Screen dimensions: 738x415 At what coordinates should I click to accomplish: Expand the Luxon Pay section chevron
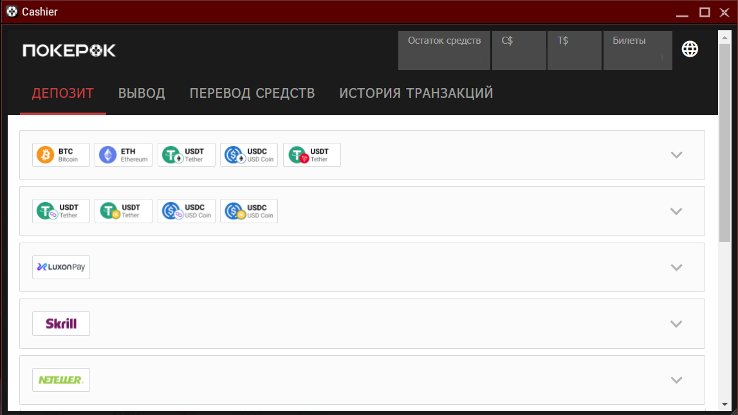pyautogui.click(x=676, y=268)
